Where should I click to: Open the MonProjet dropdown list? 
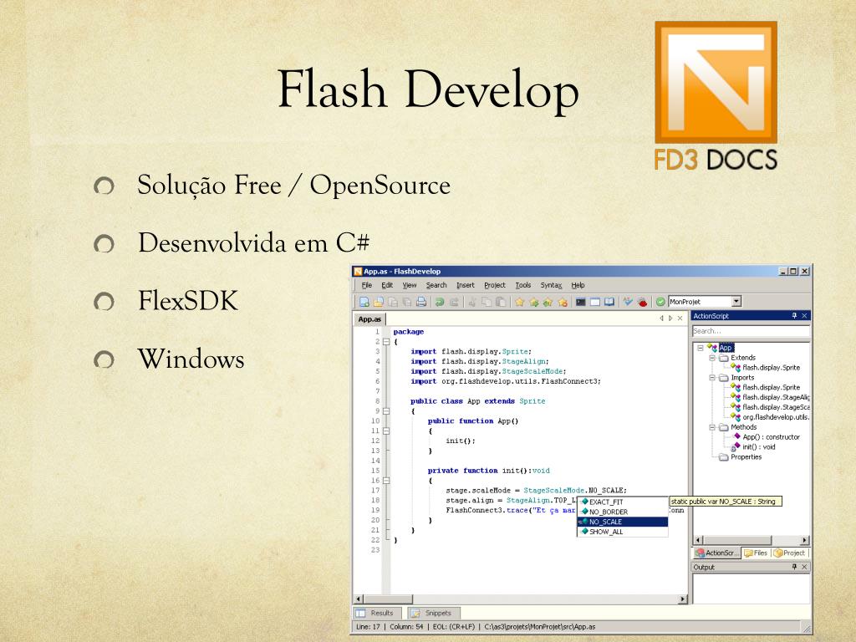coord(736,301)
